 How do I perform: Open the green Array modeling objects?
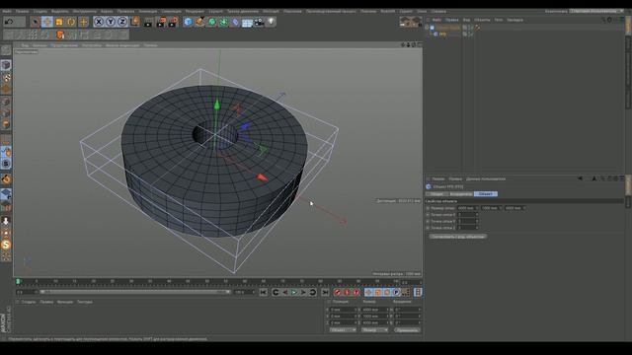[x=224, y=22]
